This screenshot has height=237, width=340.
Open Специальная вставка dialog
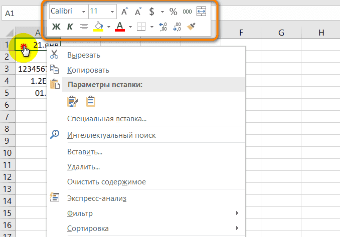click(106, 119)
